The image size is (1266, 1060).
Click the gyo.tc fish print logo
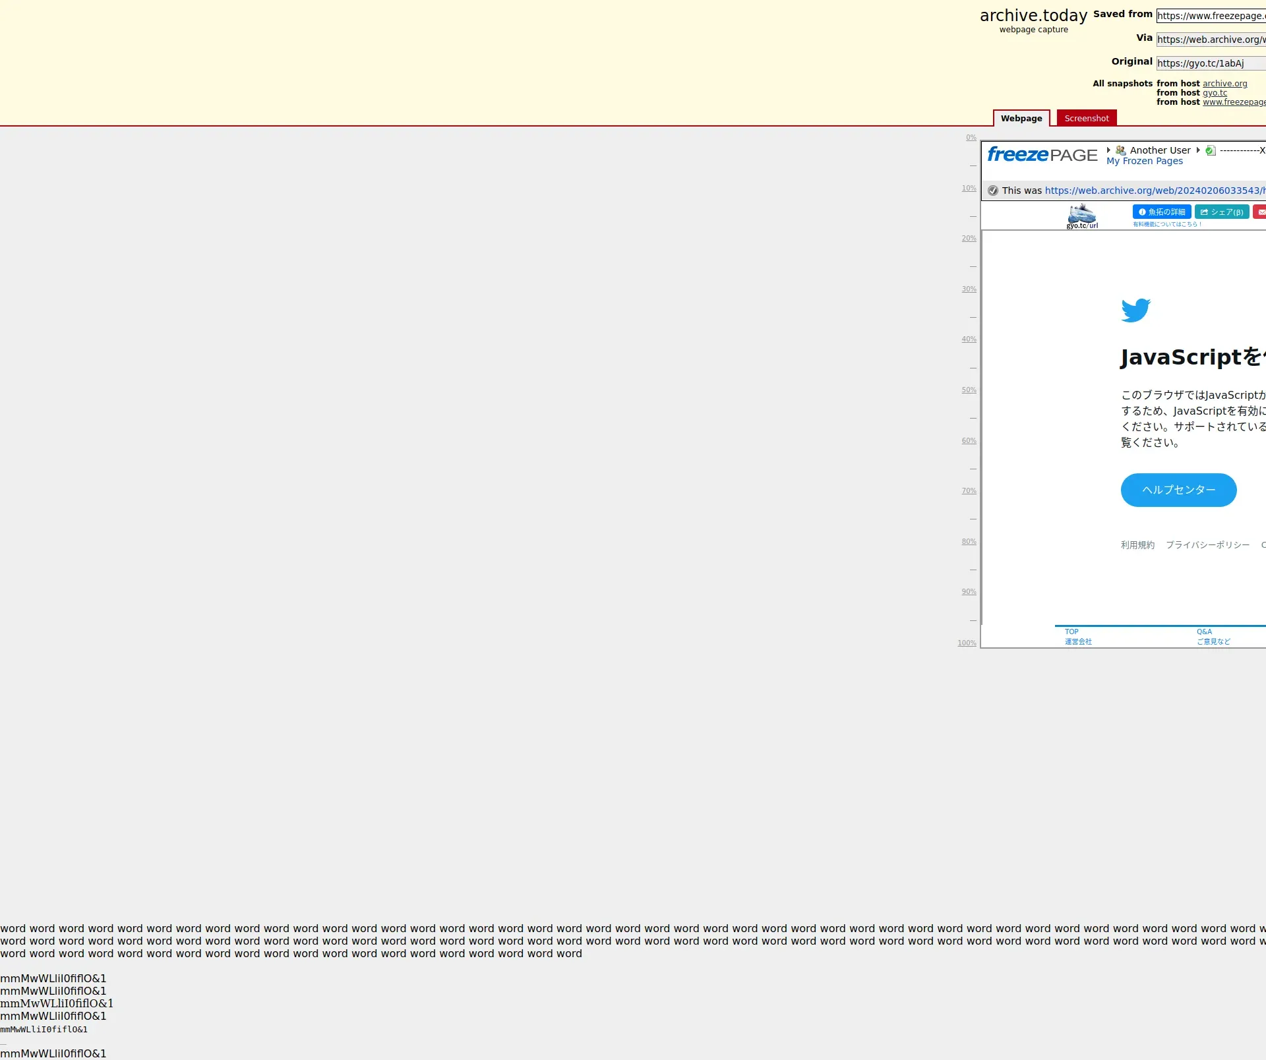pyautogui.click(x=1082, y=216)
